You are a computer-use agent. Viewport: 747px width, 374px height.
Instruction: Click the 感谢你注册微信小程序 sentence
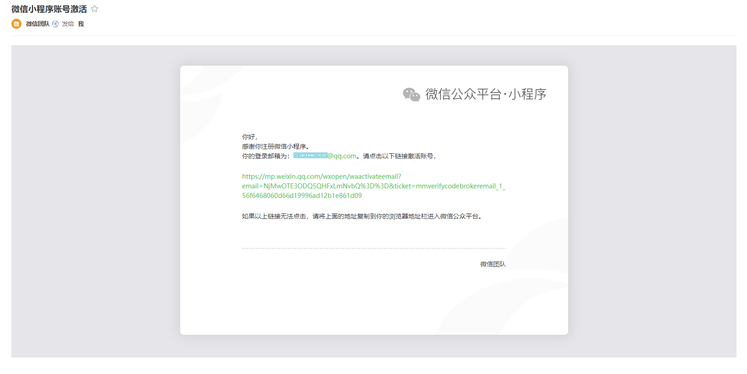(276, 146)
